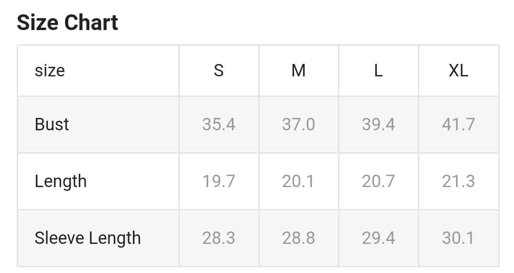This screenshot has width=514, height=273.
Task: Select Sleeve Length value 28.3
Action: pyautogui.click(x=219, y=238)
